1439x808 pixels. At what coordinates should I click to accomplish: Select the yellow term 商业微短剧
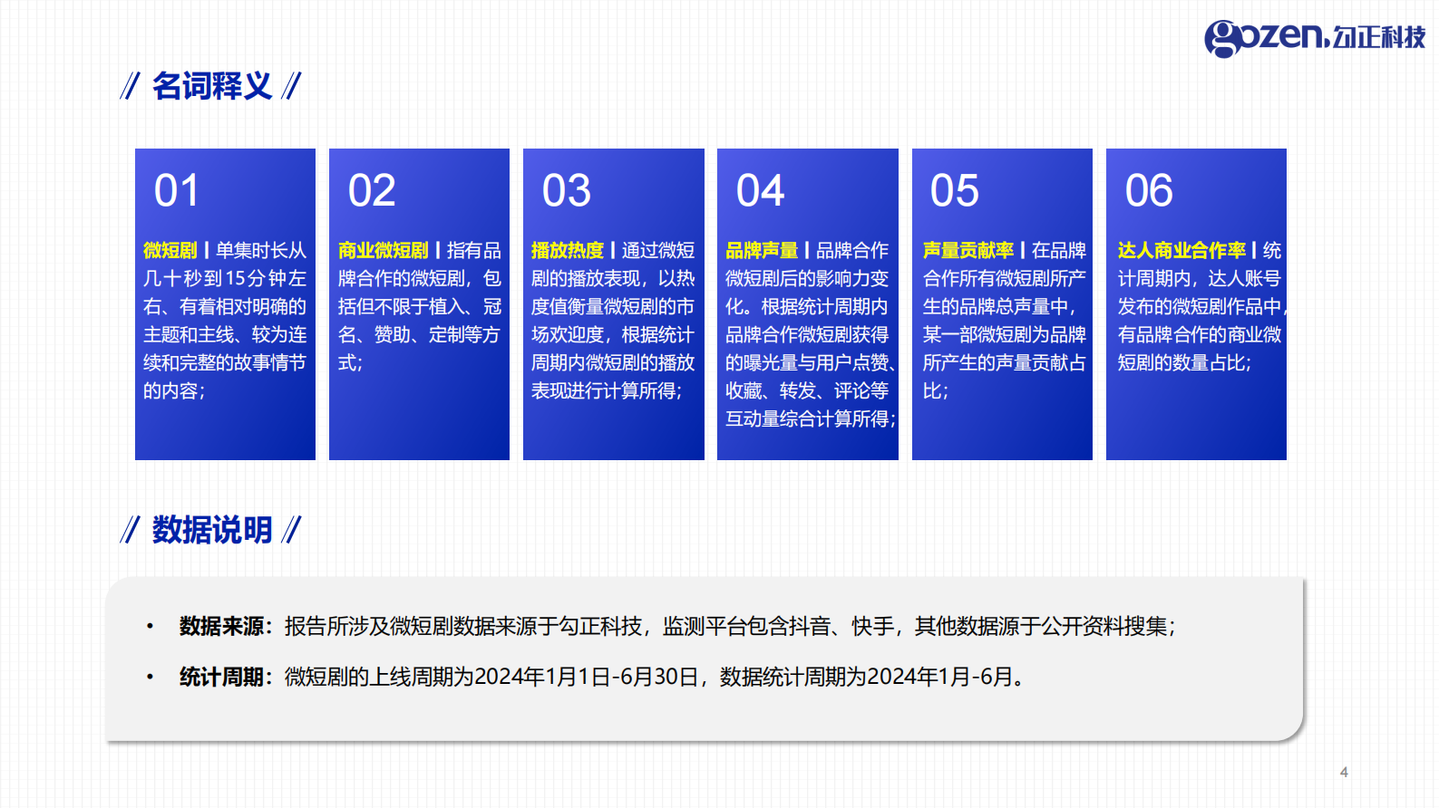coord(383,250)
